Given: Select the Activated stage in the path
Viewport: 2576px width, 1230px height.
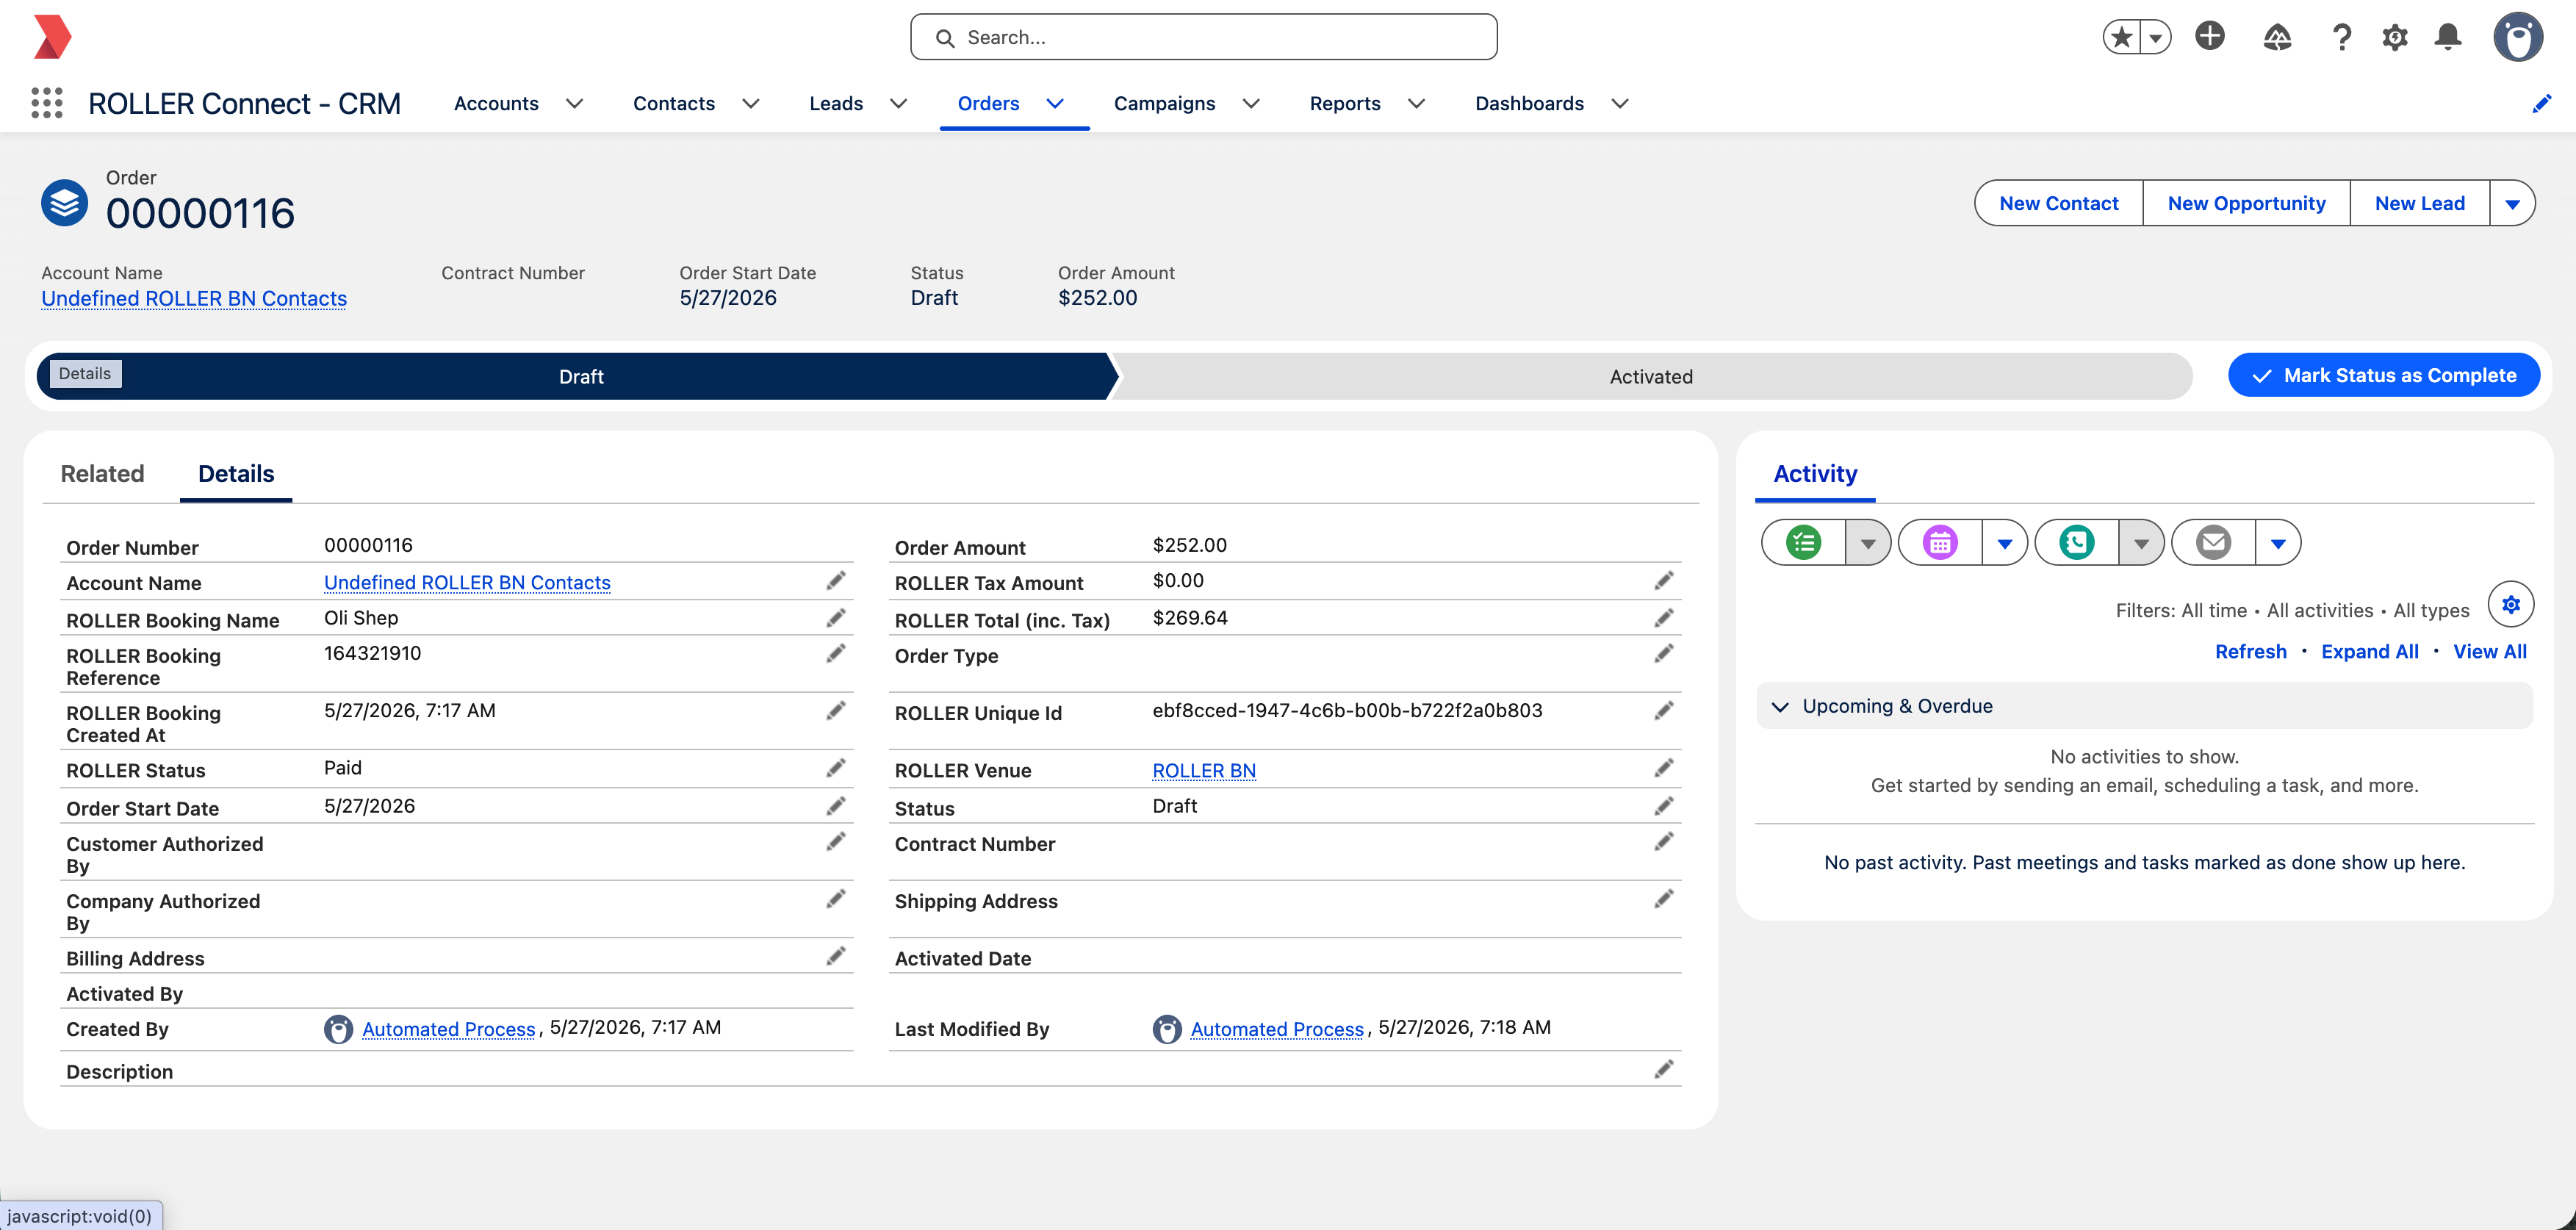Looking at the screenshot, I should [x=1651, y=376].
